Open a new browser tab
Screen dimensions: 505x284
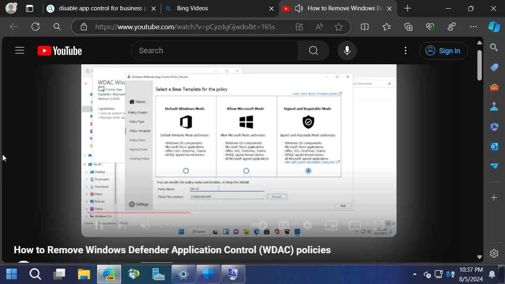tap(408, 8)
